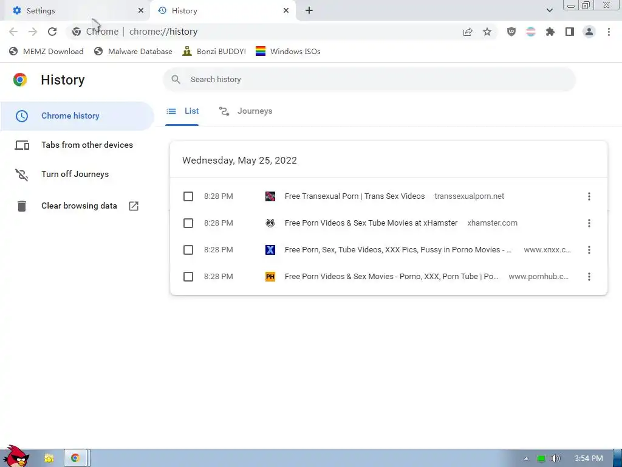The height and width of the screenshot is (467, 622).
Task: Open actions menu for xnxx entry
Action: pyautogui.click(x=589, y=250)
